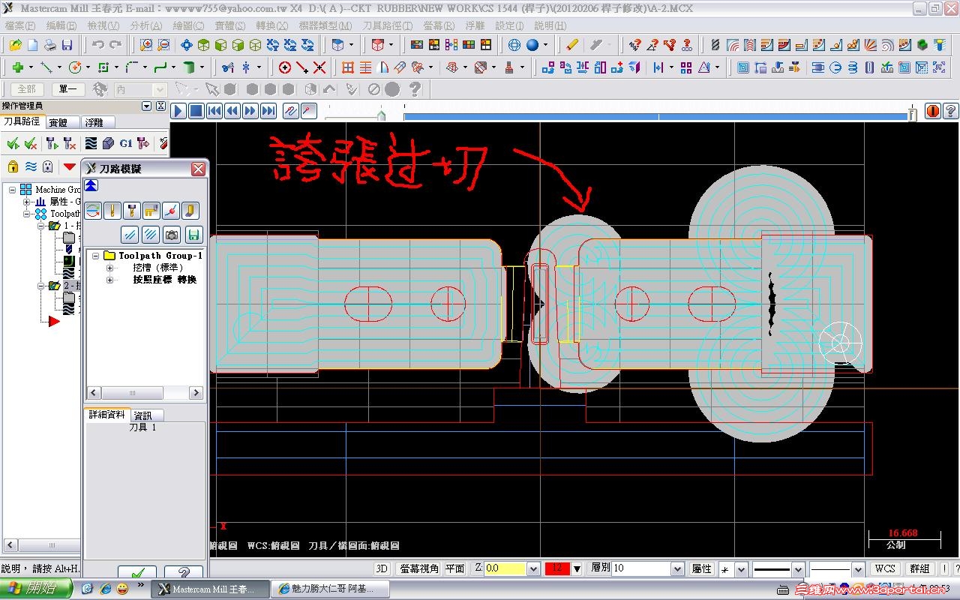Click the WCS button

pos(885,569)
